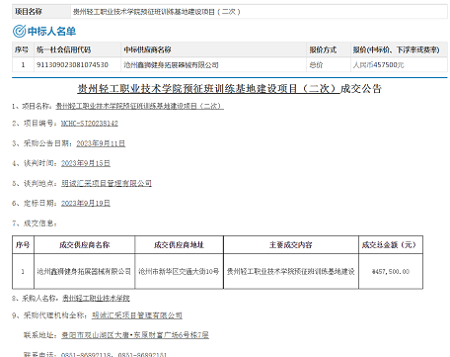Click project number MCHC-SJ20238142
The image size is (450, 357).
90,124
